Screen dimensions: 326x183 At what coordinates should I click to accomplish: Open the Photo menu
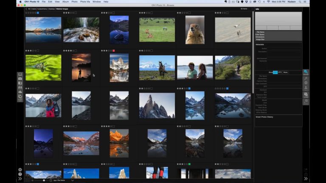(x=74, y=2)
